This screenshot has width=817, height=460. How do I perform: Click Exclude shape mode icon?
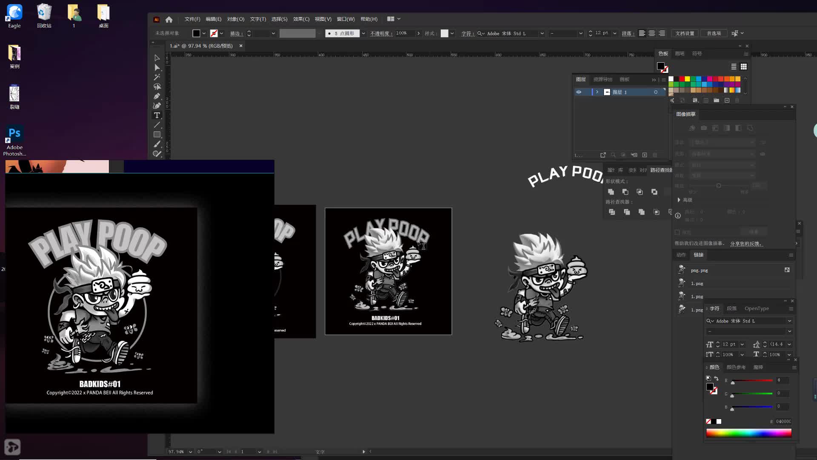click(654, 192)
